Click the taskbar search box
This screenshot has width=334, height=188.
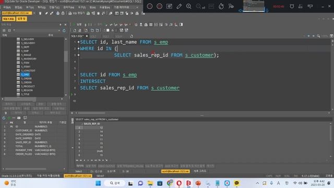(x=115, y=183)
